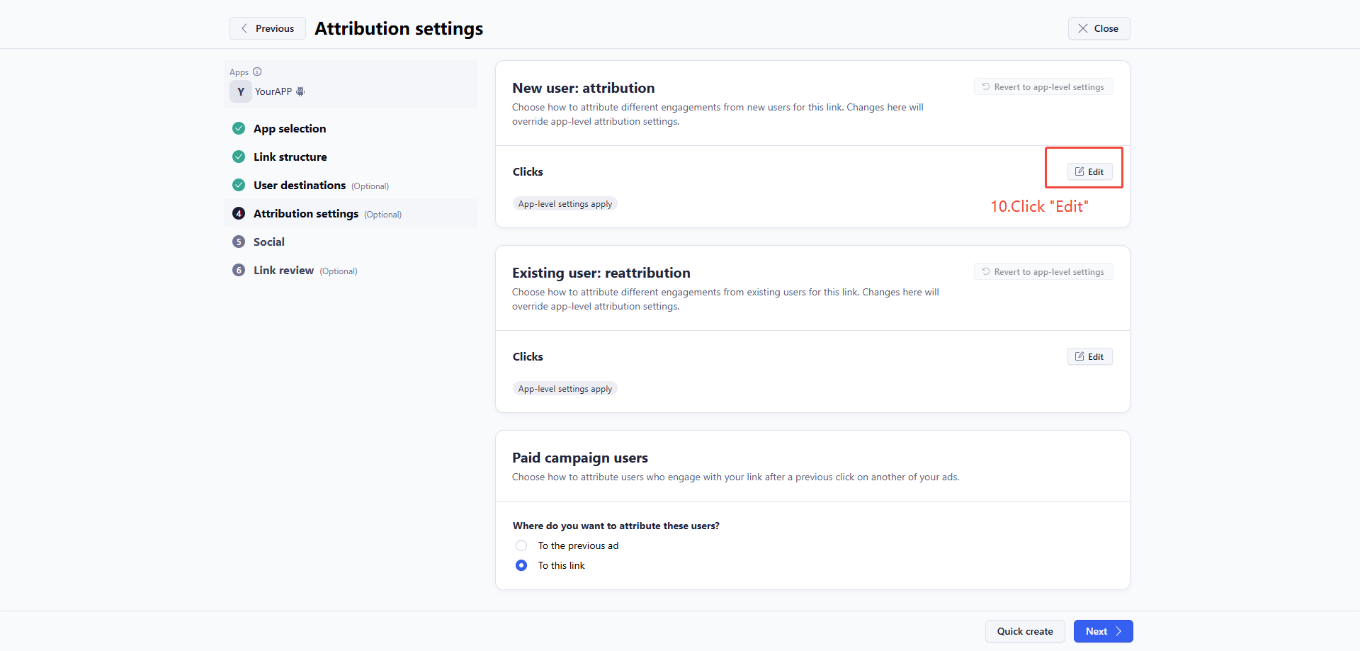Click the YourAPP app name

[273, 91]
